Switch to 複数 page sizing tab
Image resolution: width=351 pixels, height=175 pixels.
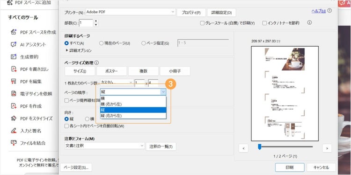point(143,71)
